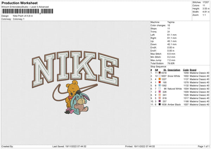
Task: Select stitch count 6318 in stop row 1
Action: (x=164, y=73)
